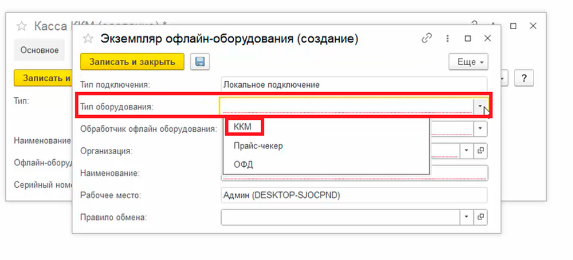Viewport: 573px width, 260px height.
Task: Open the Организация record with the open-form icon
Action: (x=481, y=151)
